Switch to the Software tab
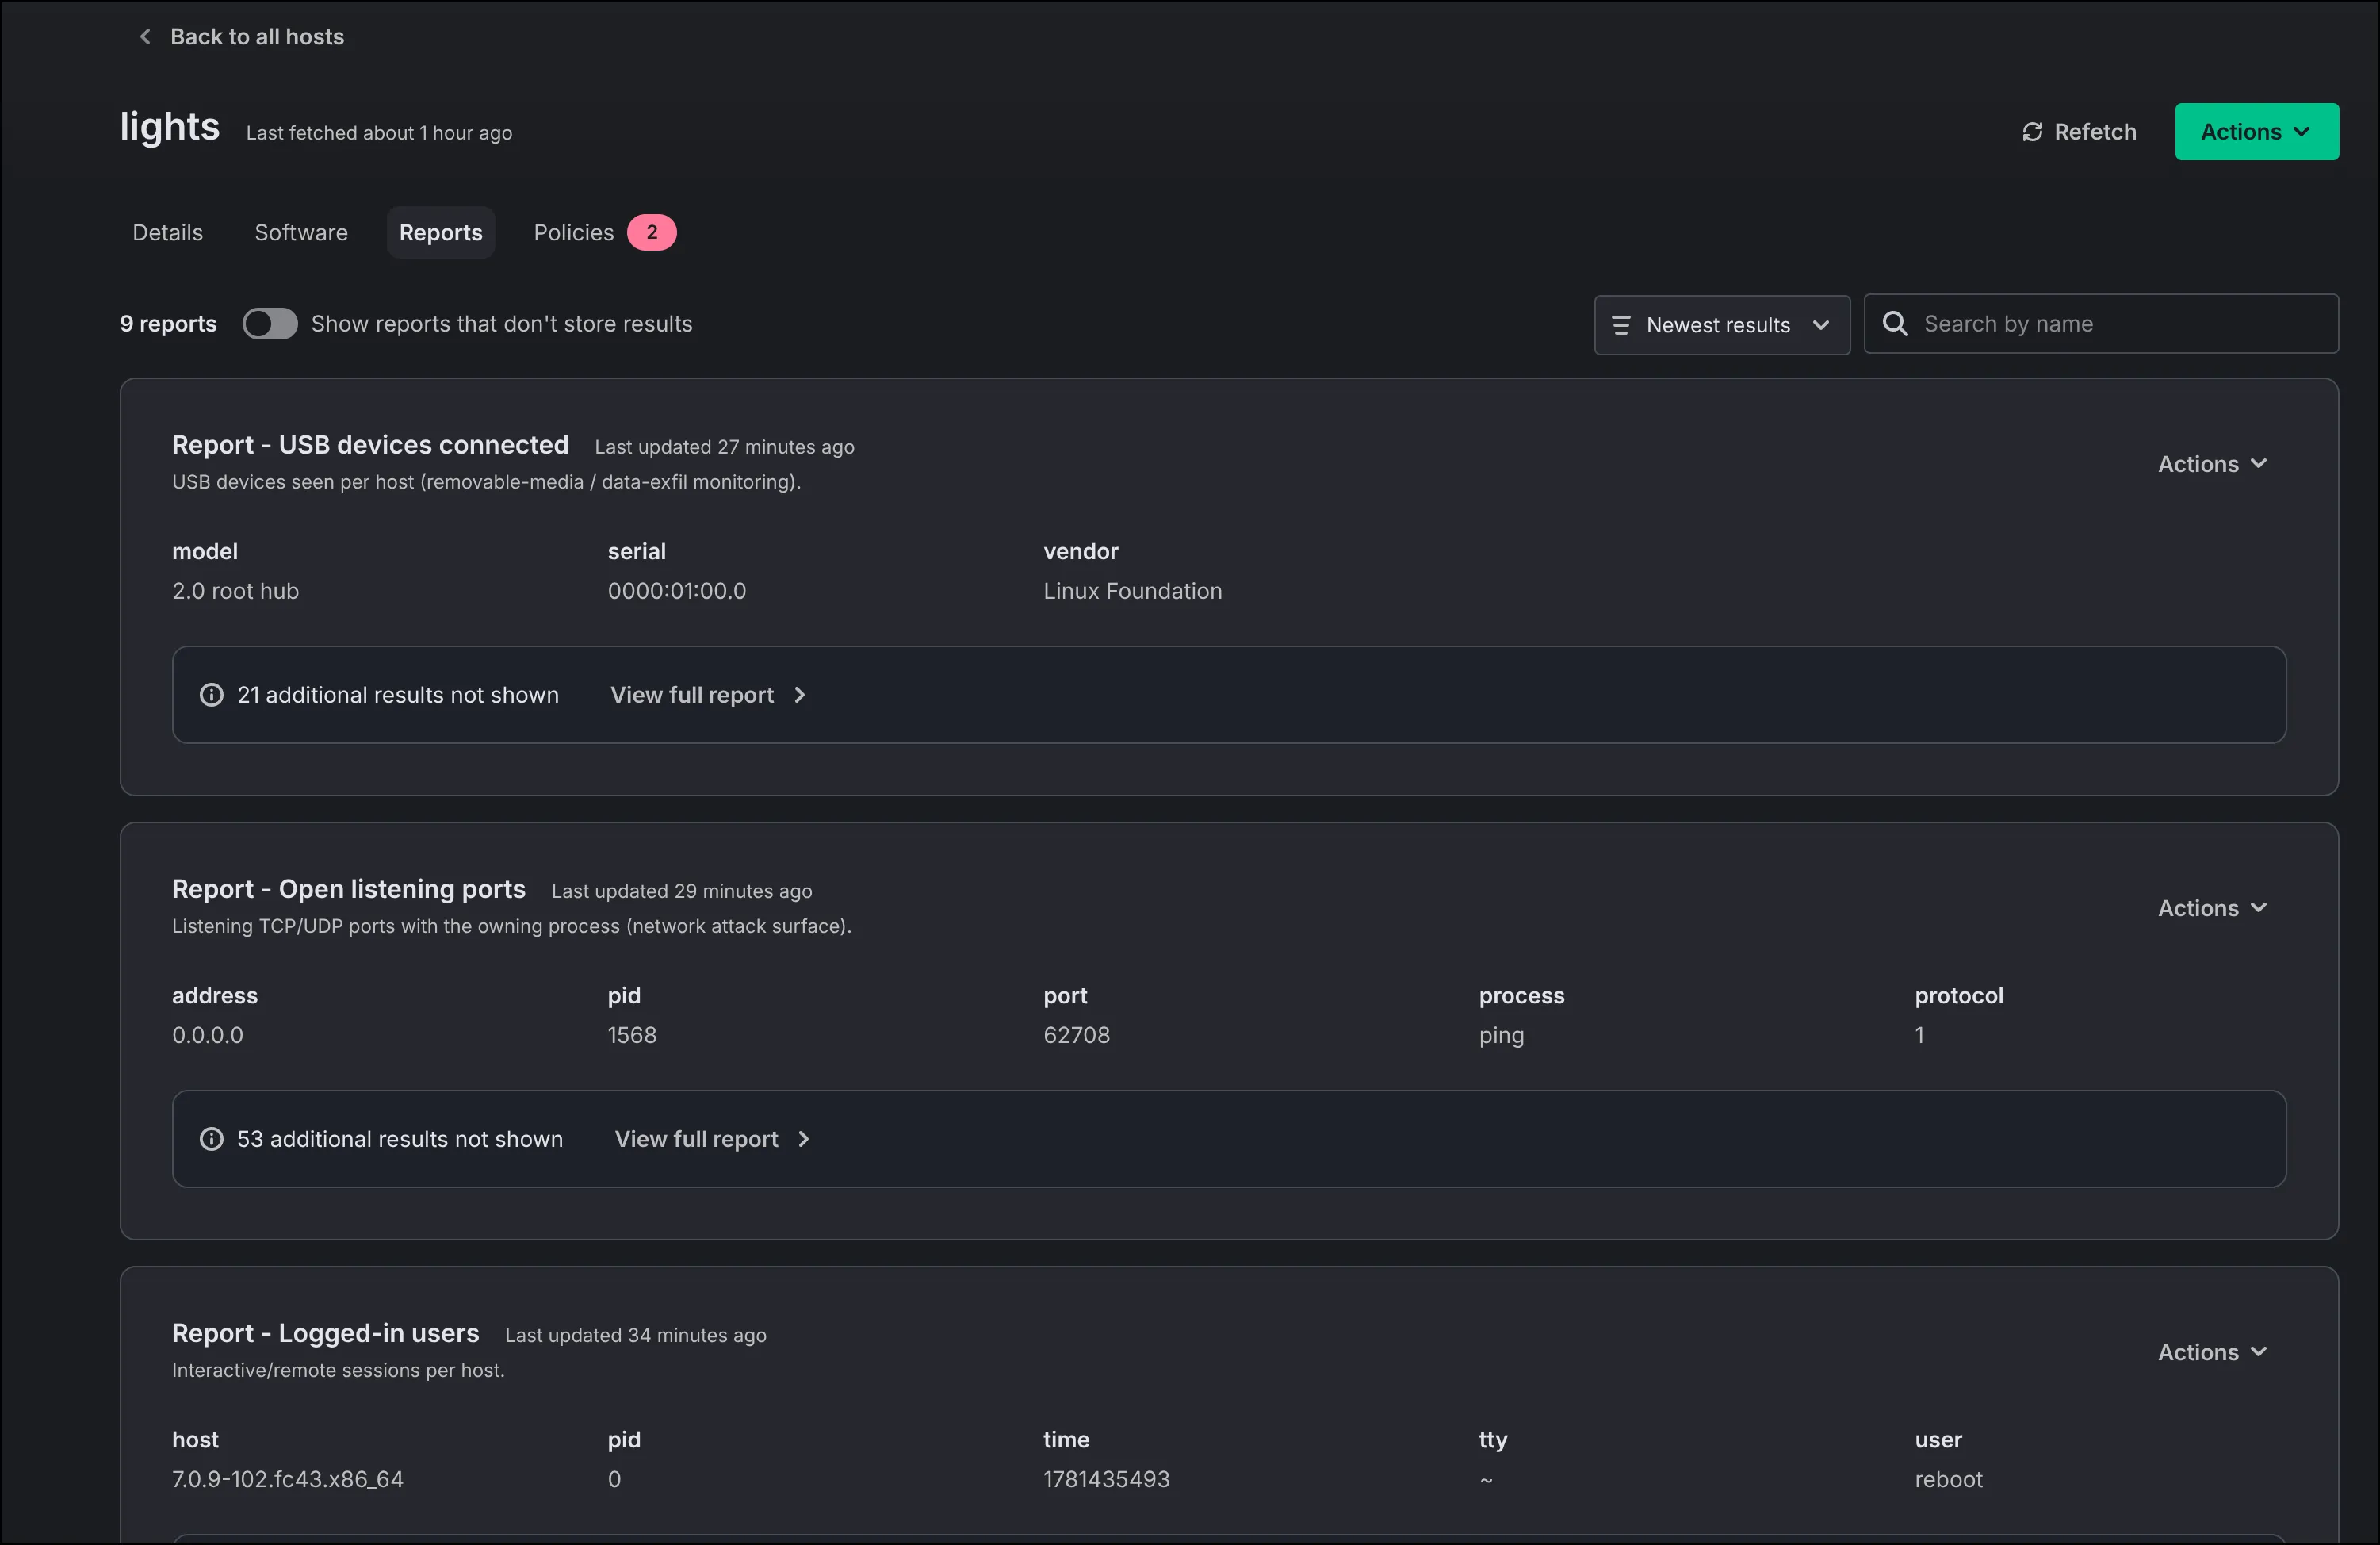Screen dimensions: 2380x1545 (301, 232)
